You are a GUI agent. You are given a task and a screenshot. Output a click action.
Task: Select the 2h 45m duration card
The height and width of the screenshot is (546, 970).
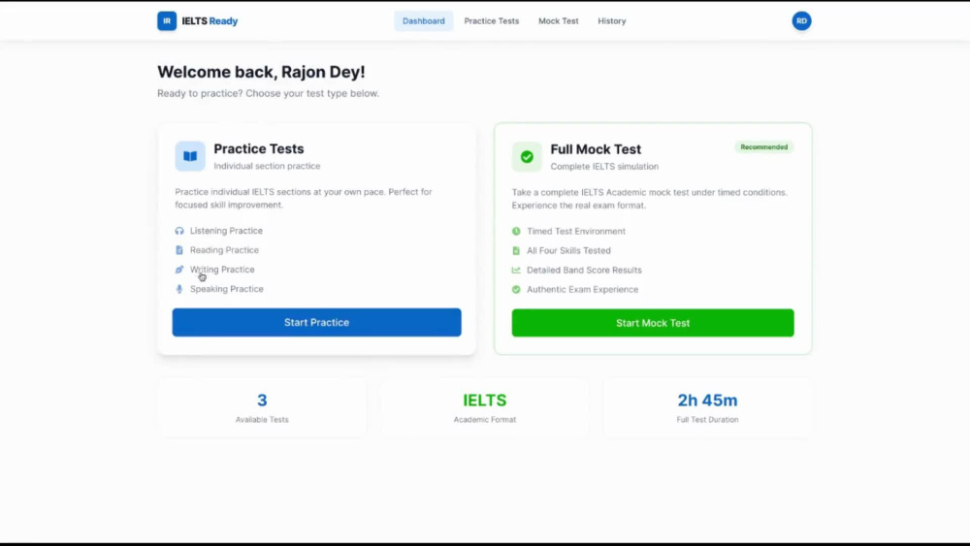(x=707, y=408)
